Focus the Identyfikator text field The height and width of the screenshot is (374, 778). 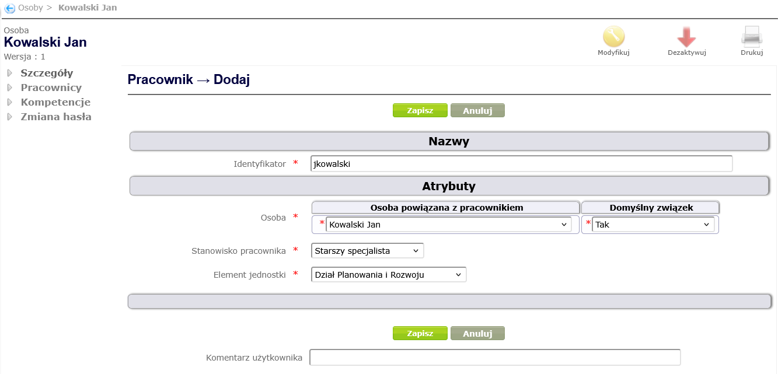tap(521, 164)
